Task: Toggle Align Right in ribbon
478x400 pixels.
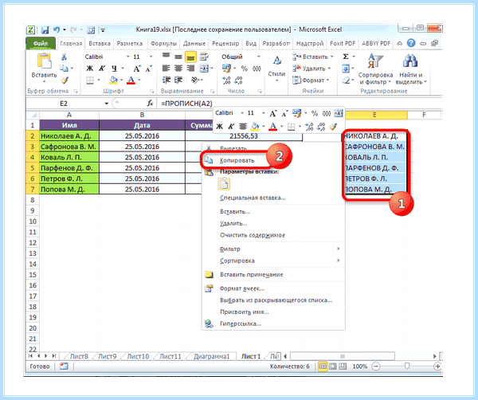Action: point(190,69)
